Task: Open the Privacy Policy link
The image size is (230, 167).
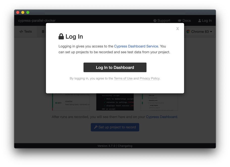Action: click(150, 78)
